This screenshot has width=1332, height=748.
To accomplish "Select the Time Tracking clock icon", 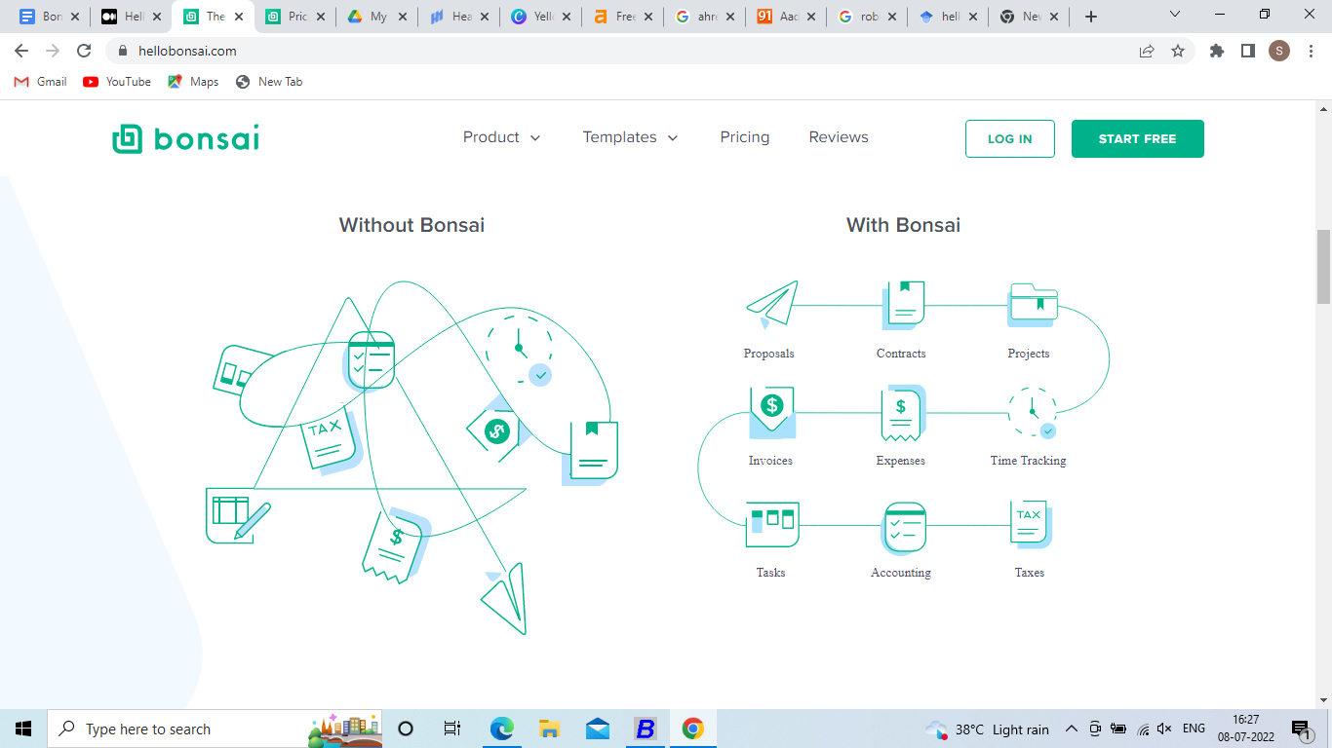I will pyautogui.click(x=1033, y=413).
